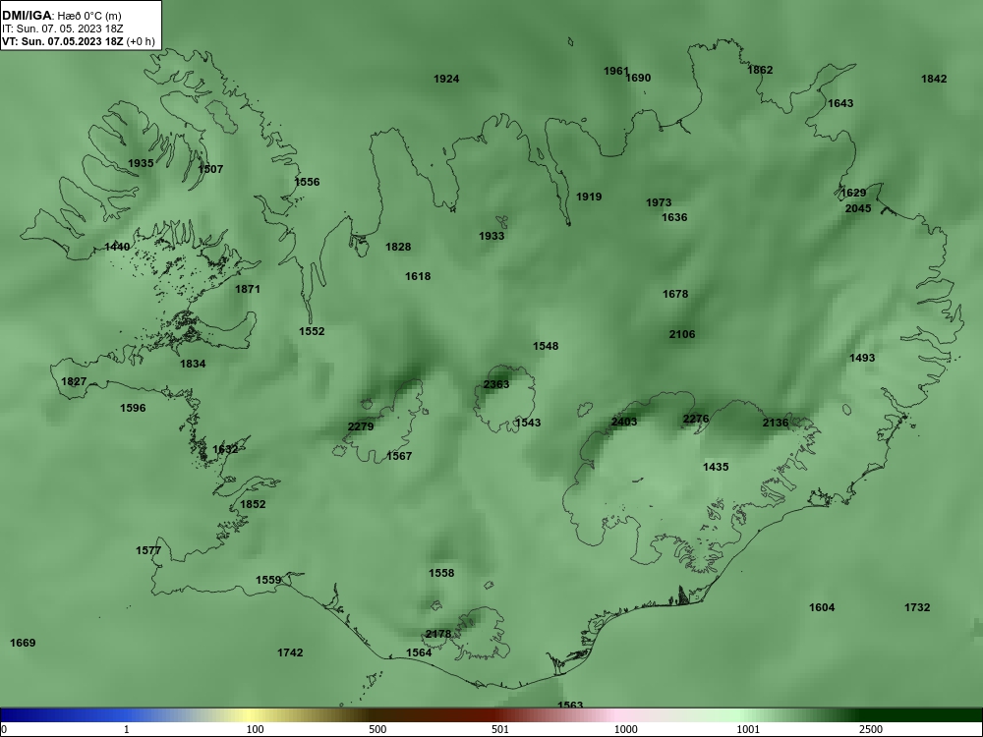
Task: Click the value 1933
Action: pos(491,236)
